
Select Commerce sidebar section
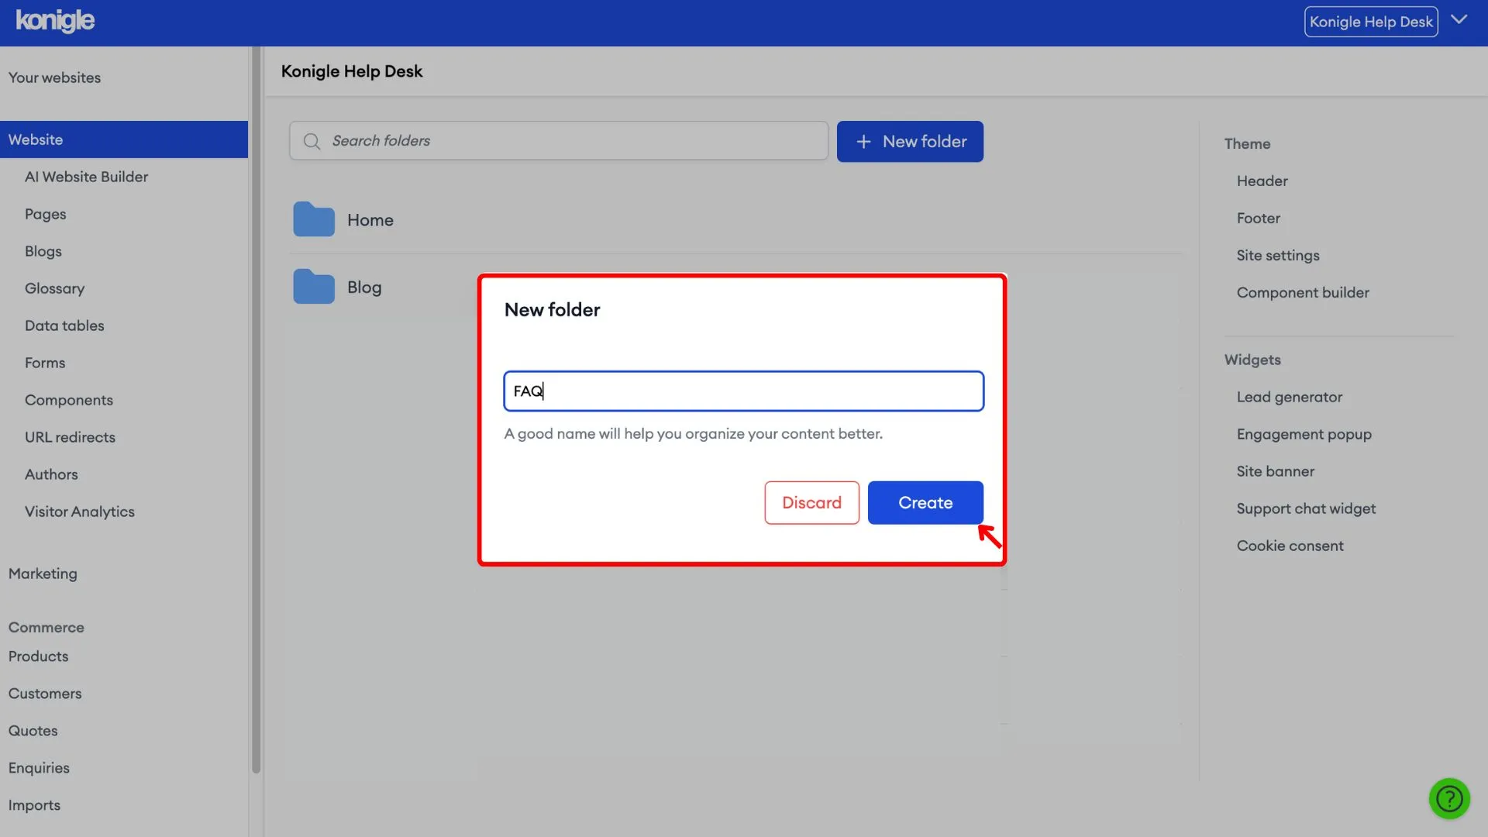coord(46,627)
